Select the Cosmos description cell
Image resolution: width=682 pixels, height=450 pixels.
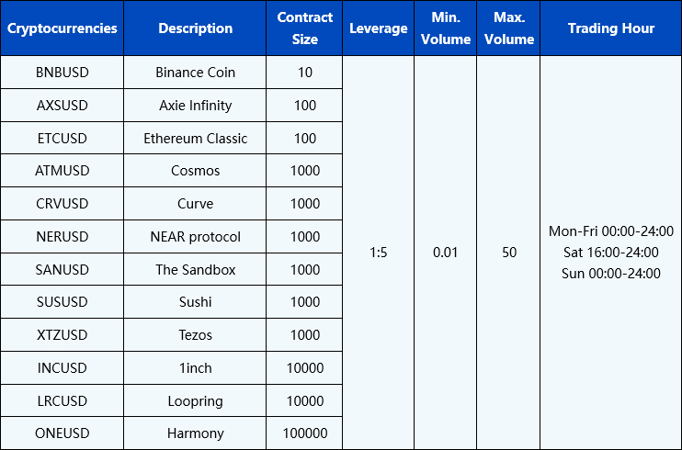click(x=195, y=171)
